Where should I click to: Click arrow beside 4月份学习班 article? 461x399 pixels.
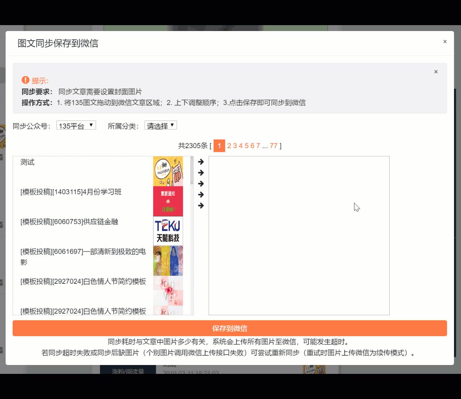[x=201, y=172]
